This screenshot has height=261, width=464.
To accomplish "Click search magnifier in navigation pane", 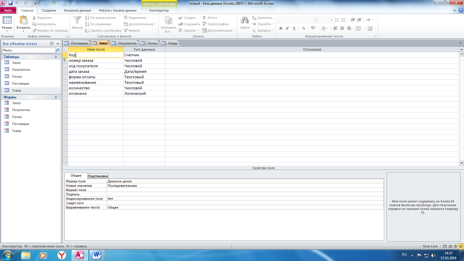I will [x=58, y=50].
